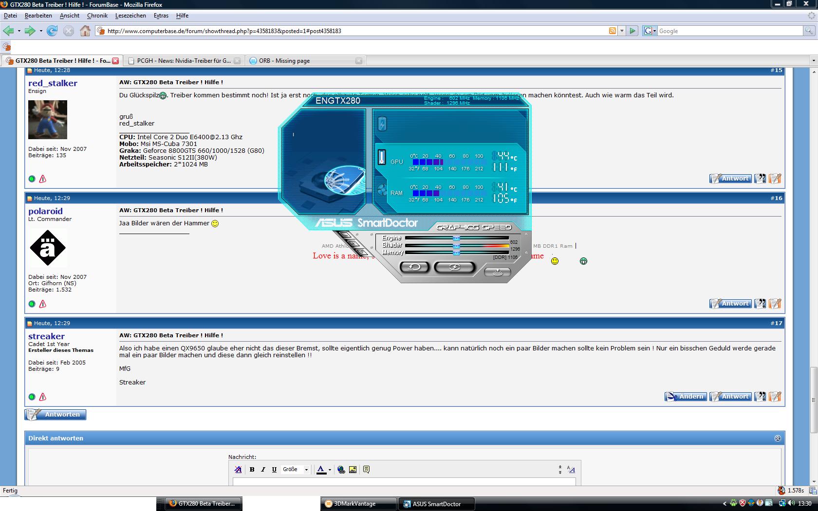Click quick reply icon on red_stalker's post
Viewport: 818px width, 511px height.
pos(775,179)
